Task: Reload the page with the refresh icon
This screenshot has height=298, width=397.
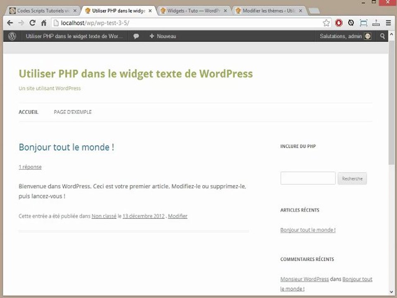Action: pos(32,23)
